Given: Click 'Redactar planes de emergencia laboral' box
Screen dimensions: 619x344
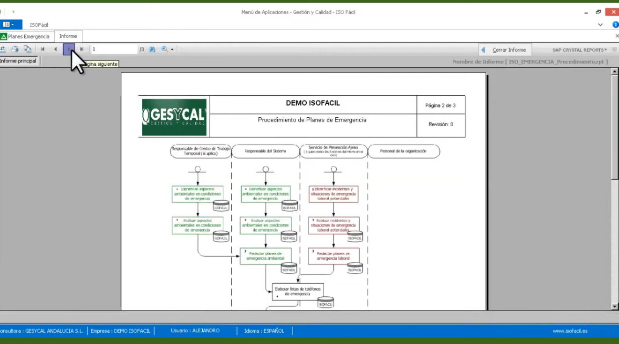Looking at the screenshot, I should pos(333,256).
